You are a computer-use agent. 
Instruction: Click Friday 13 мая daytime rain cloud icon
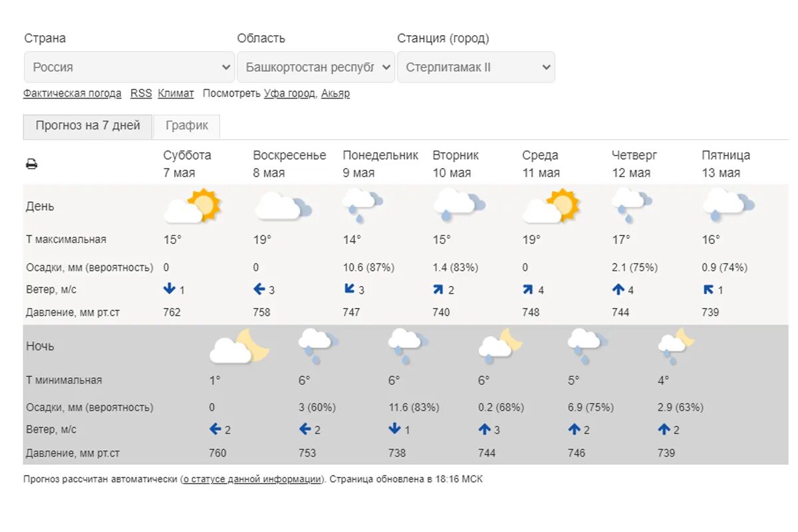728,205
